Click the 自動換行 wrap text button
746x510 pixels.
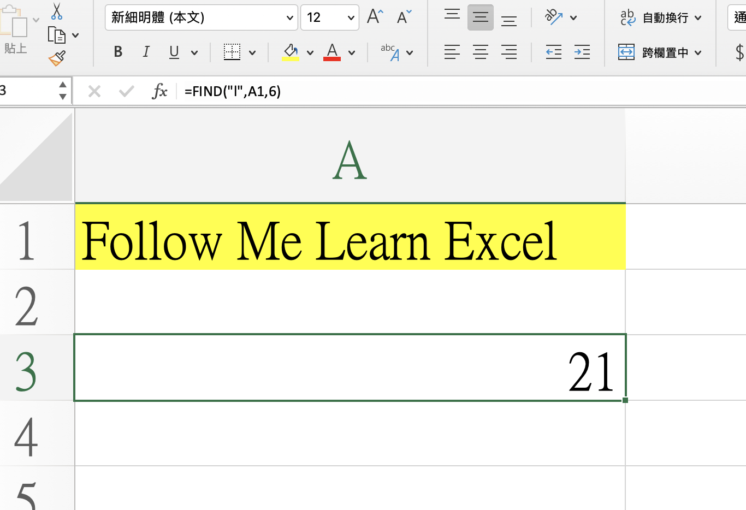[x=654, y=18]
